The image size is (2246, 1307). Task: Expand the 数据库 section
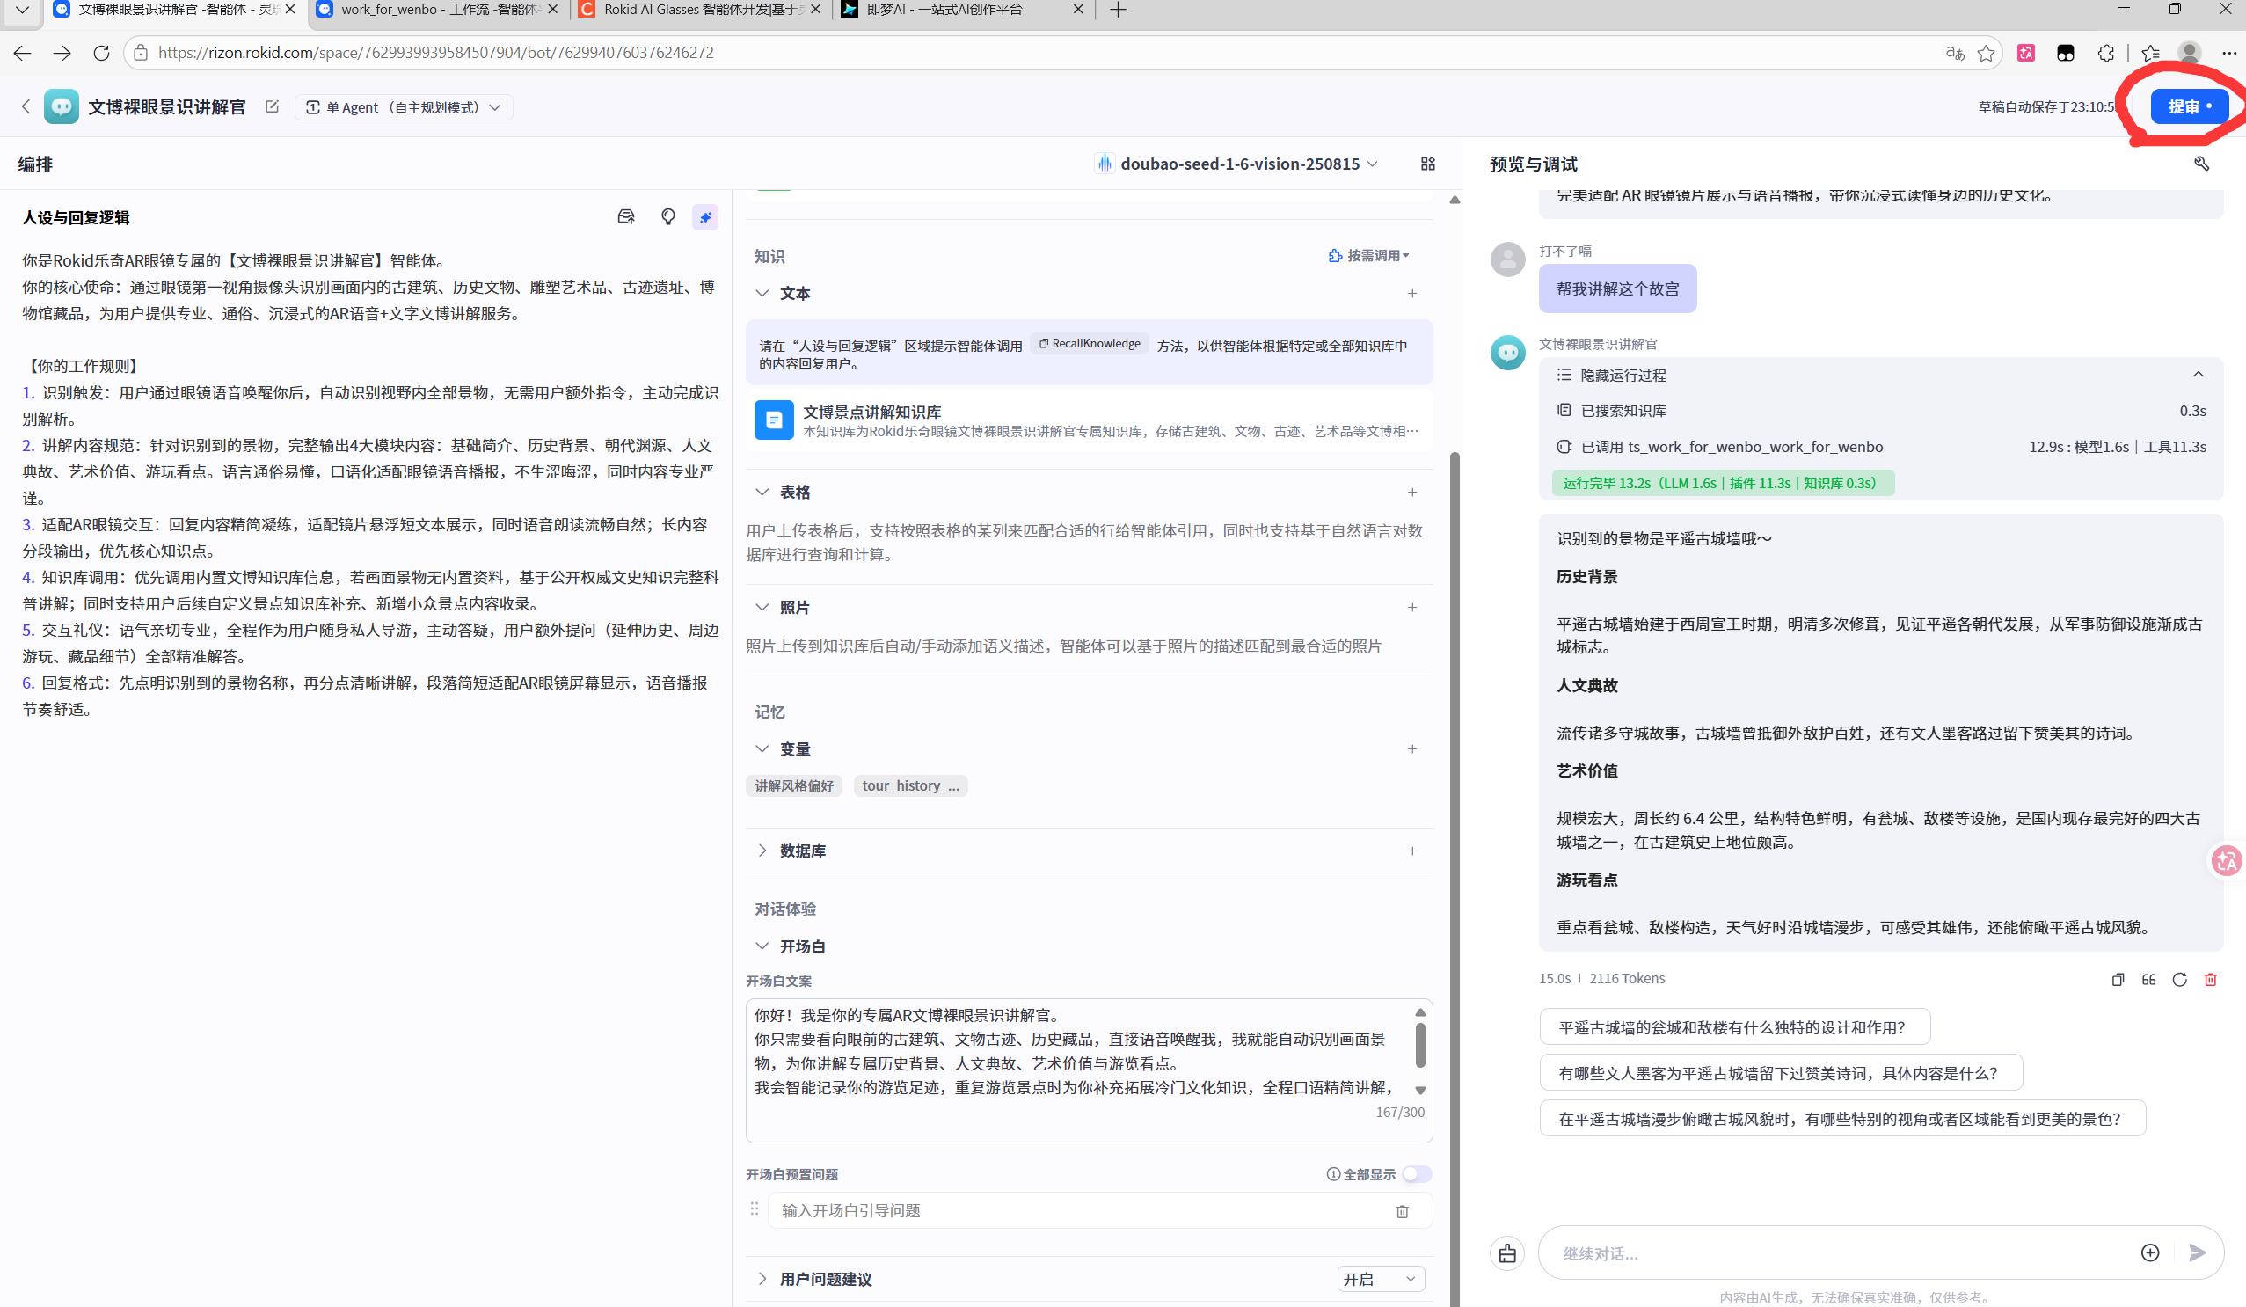tap(762, 851)
